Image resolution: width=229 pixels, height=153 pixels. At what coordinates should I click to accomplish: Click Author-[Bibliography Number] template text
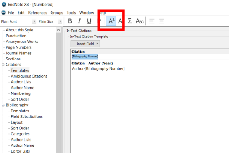98,69
